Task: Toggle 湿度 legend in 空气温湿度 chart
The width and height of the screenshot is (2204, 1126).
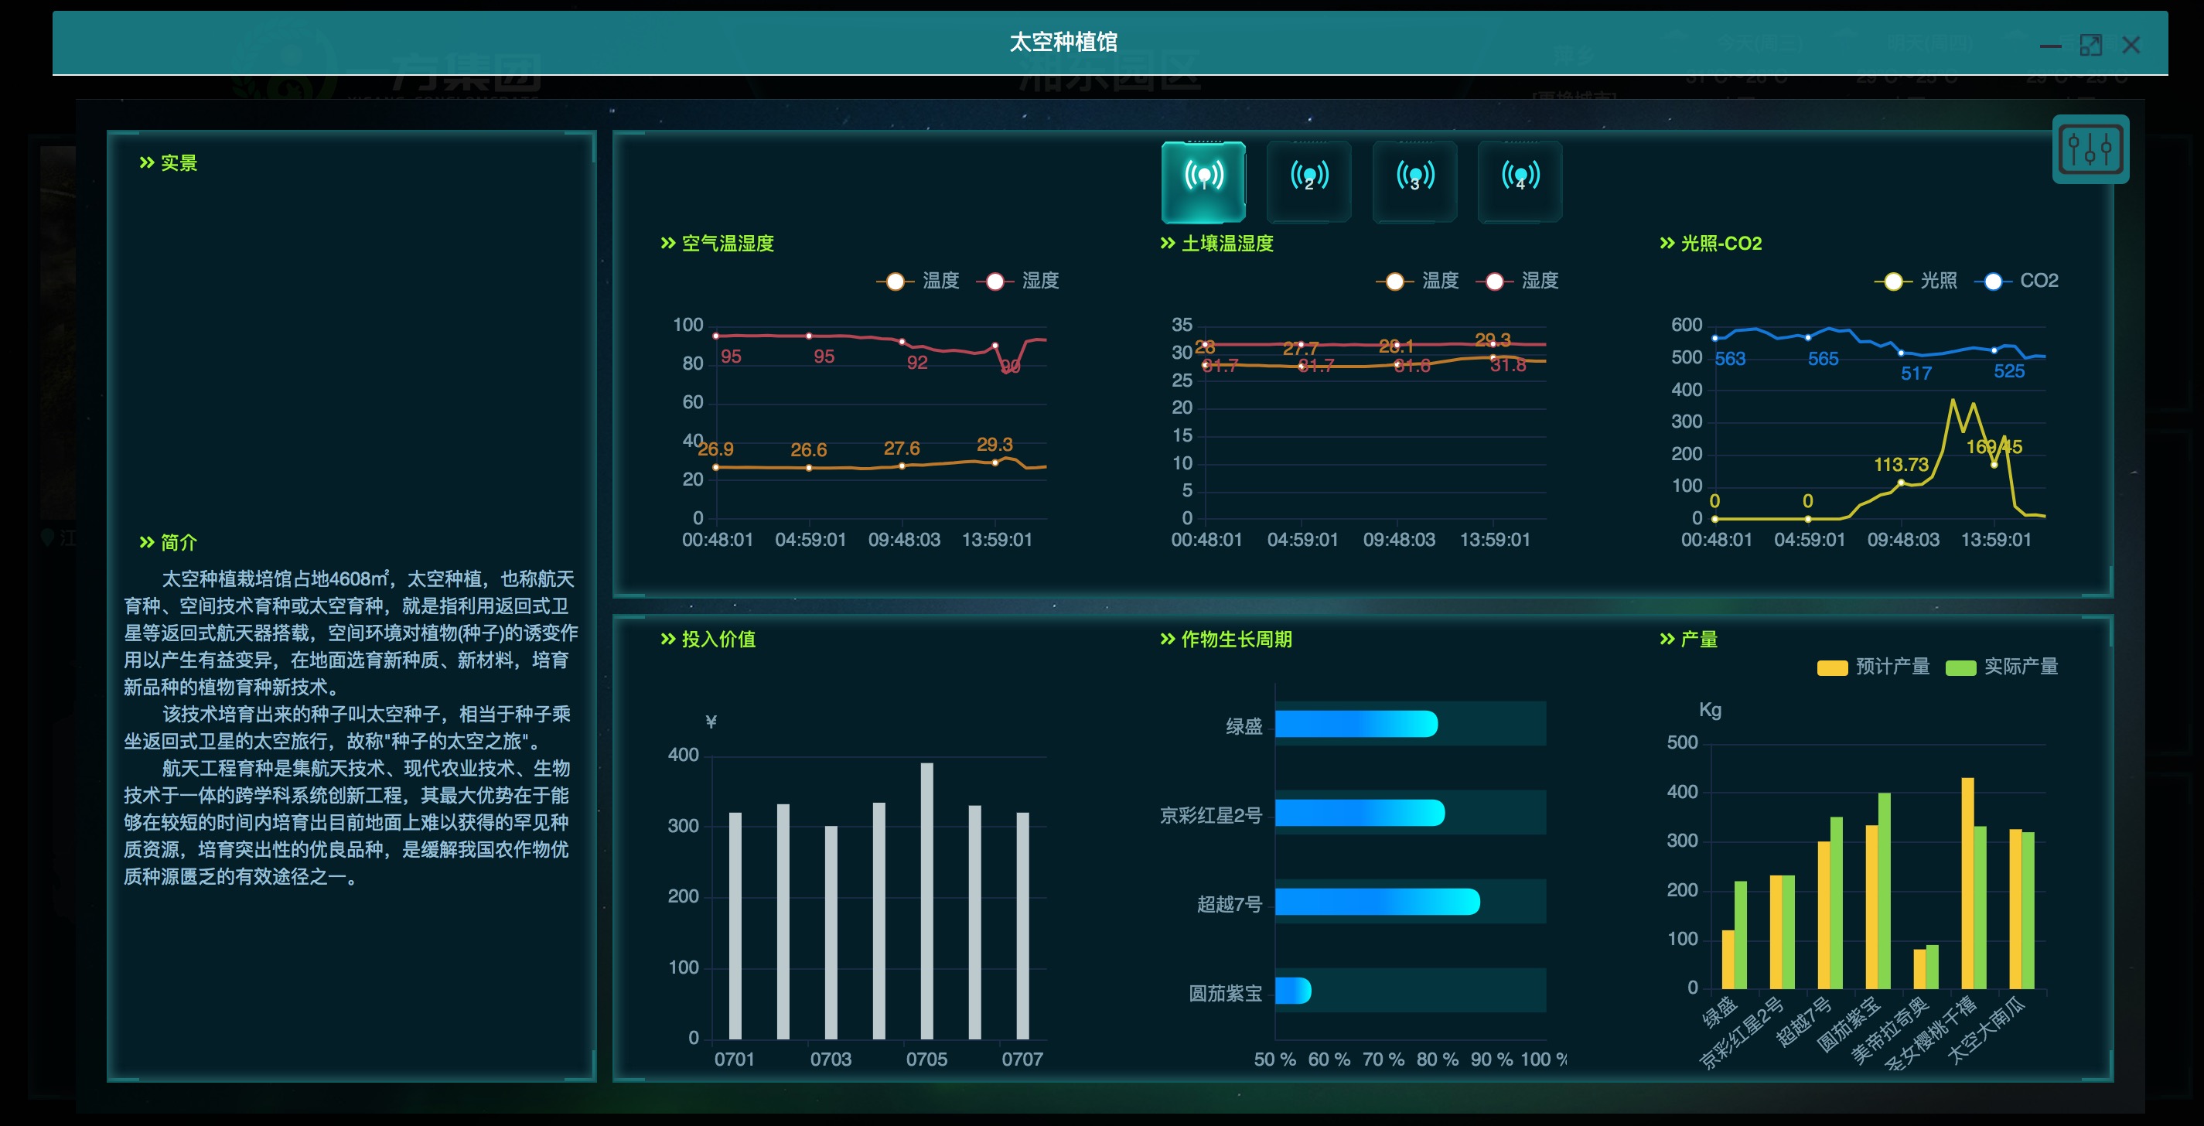Action: [1017, 281]
